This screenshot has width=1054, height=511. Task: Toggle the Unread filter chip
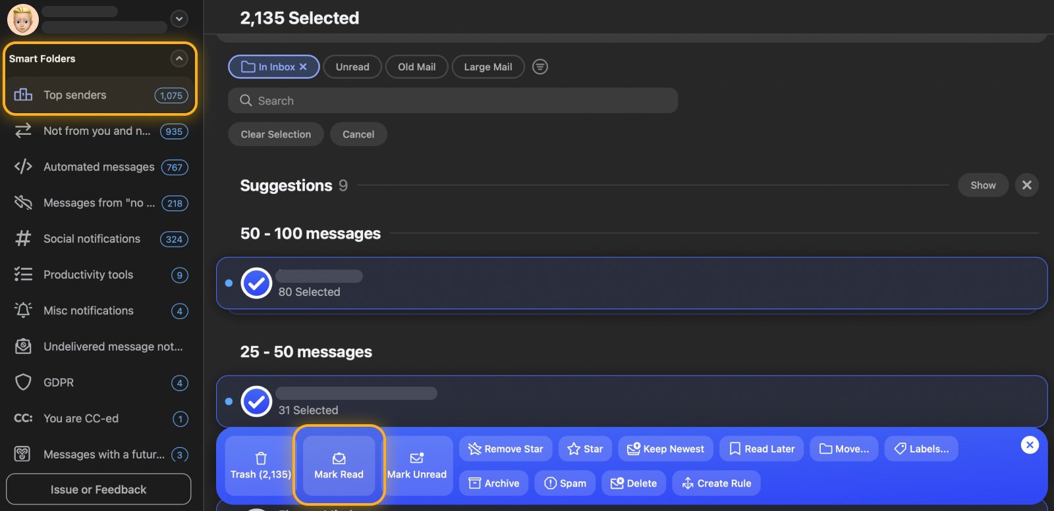(x=352, y=67)
